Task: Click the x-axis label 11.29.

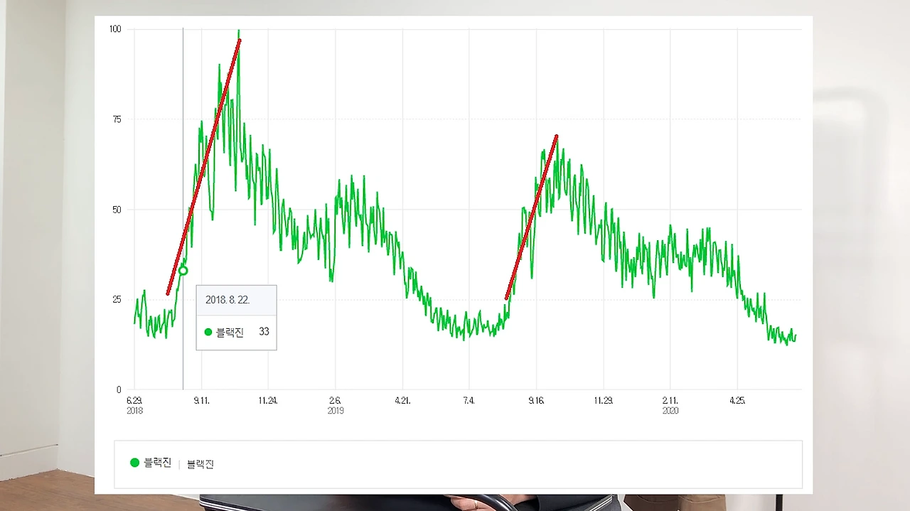Action: point(603,401)
